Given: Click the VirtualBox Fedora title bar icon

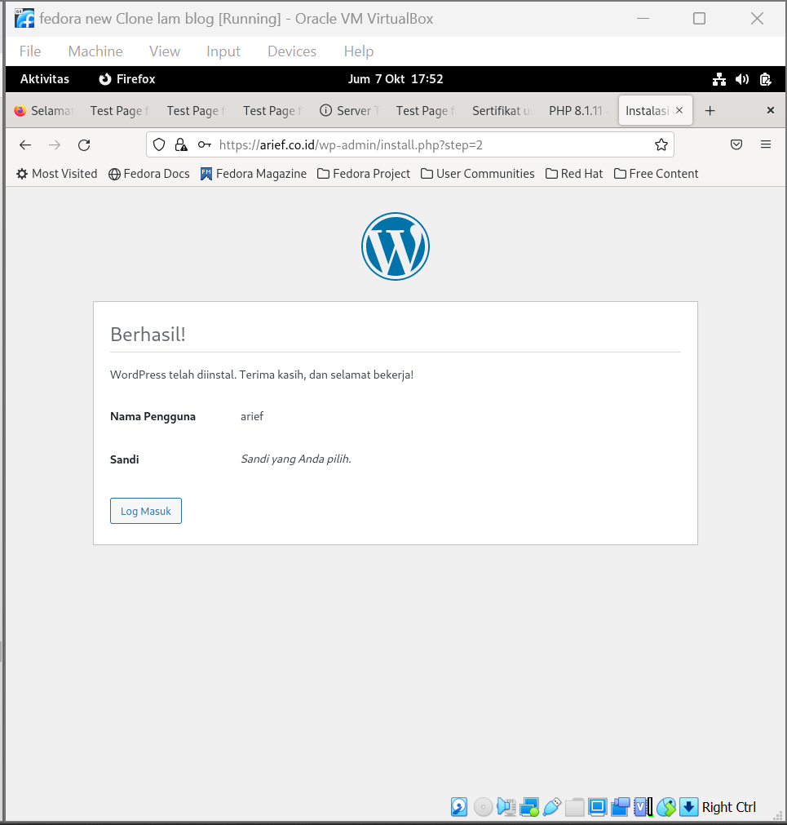Looking at the screenshot, I should (24, 19).
